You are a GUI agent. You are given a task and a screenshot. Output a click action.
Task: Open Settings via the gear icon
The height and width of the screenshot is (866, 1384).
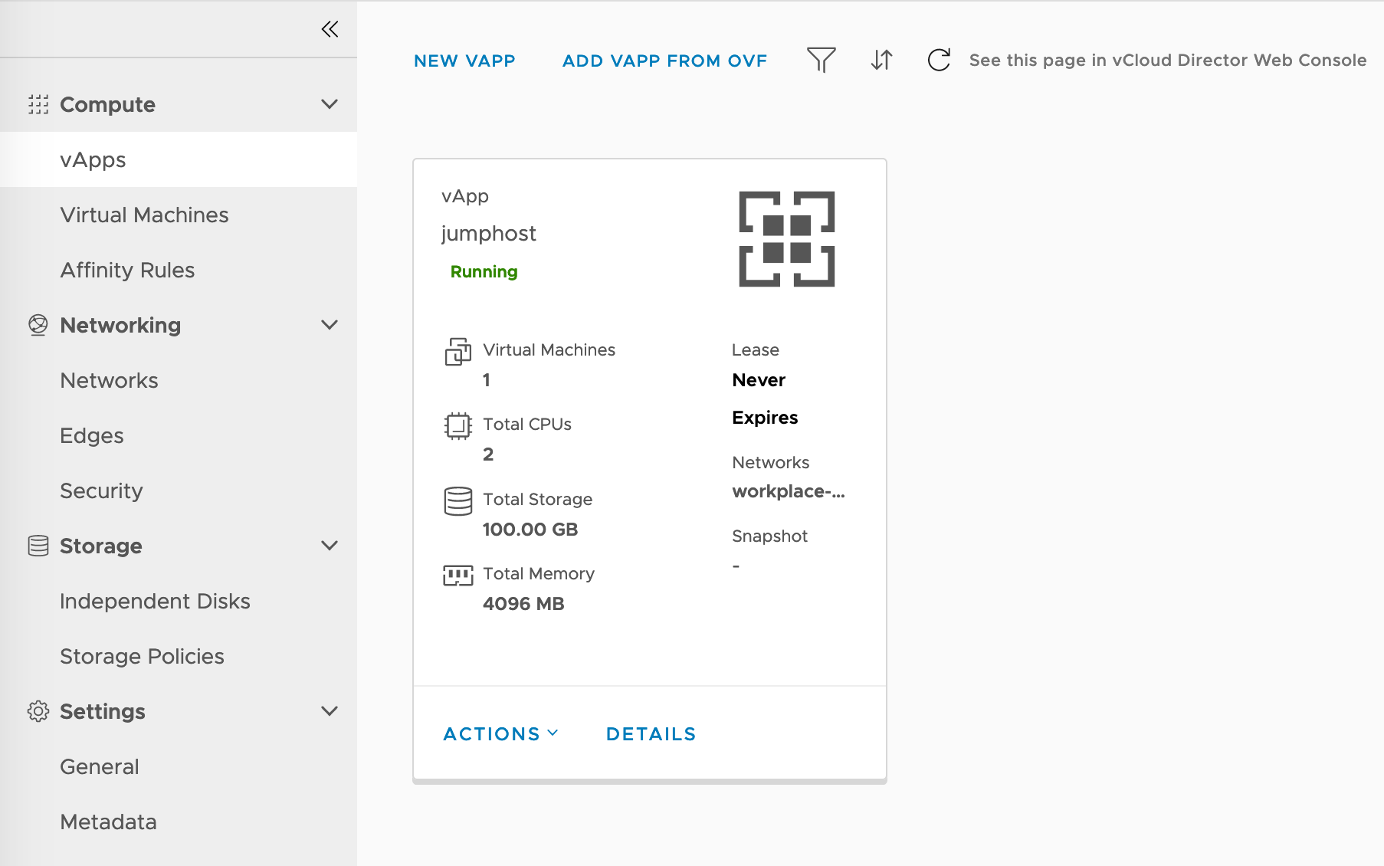tap(38, 711)
